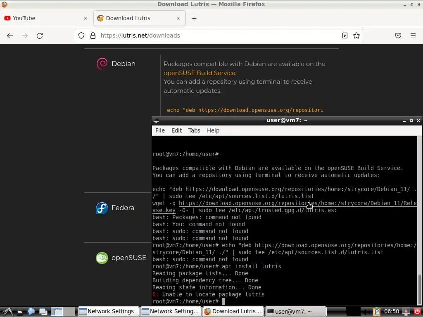Open the Firefox hamburger menu
423x317 pixels.
[413, 35]
